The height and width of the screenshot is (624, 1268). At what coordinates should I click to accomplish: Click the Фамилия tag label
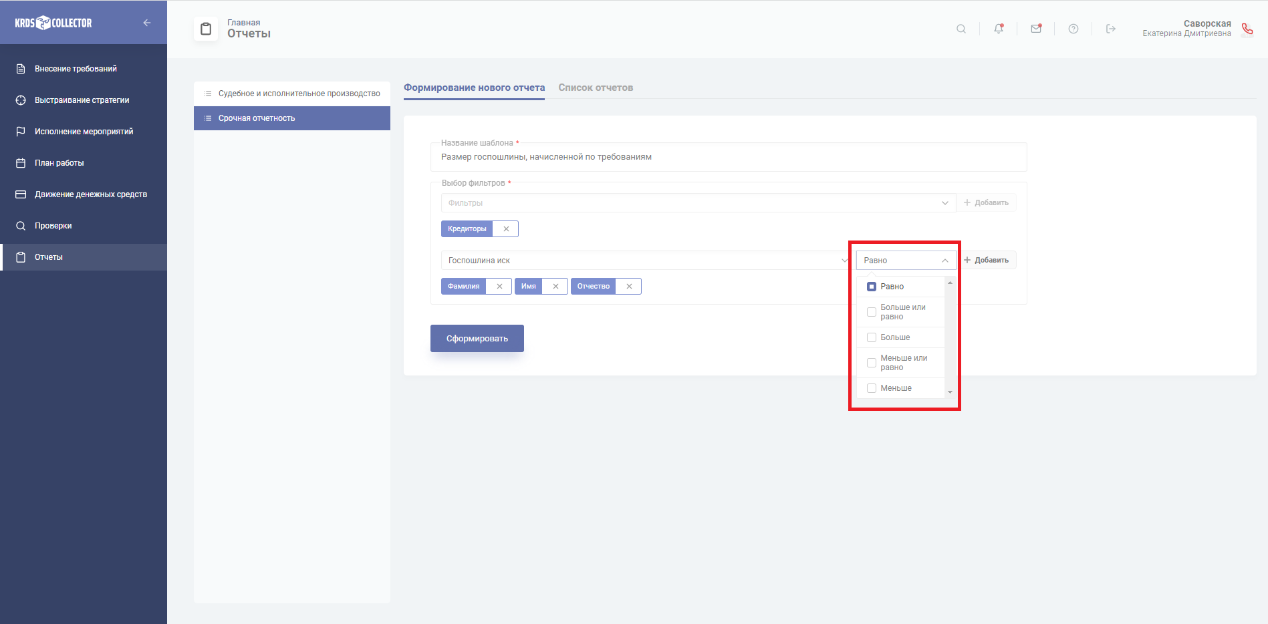pyautogui.click(x=464, y=287)
